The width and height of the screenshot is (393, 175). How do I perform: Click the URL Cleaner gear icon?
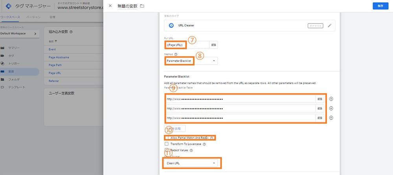(171, 25)
